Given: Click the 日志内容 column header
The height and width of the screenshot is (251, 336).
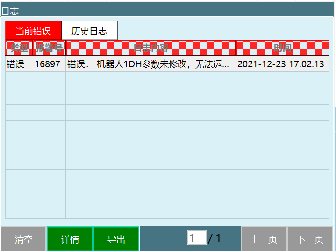Looking at the screenshot, I should click(150, 48).
